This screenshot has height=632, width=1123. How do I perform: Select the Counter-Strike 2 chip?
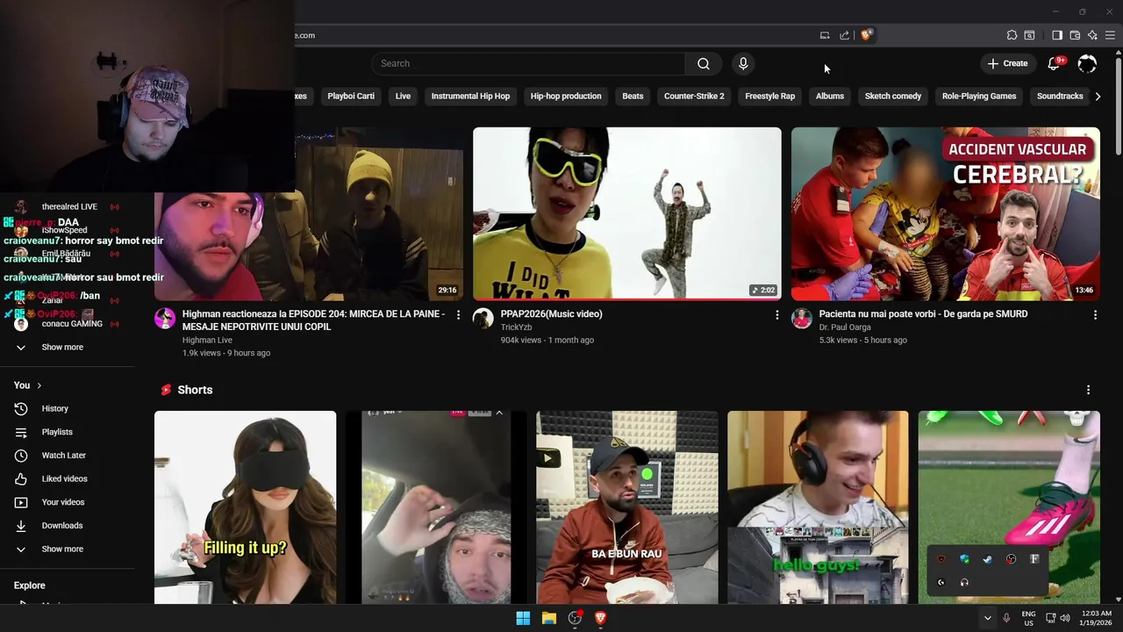[694, 97]
